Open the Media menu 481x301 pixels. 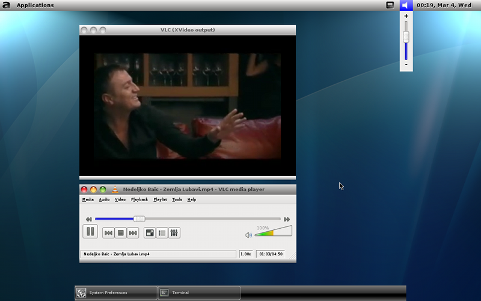(x=88, y=200)
